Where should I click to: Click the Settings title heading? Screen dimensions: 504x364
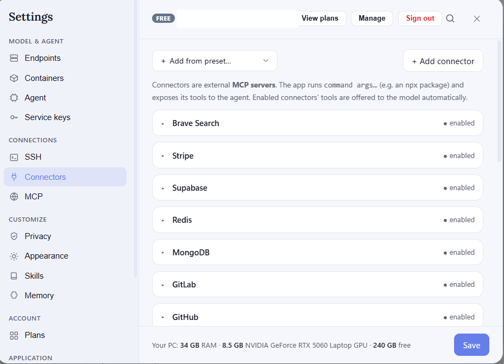pos(31,17)
